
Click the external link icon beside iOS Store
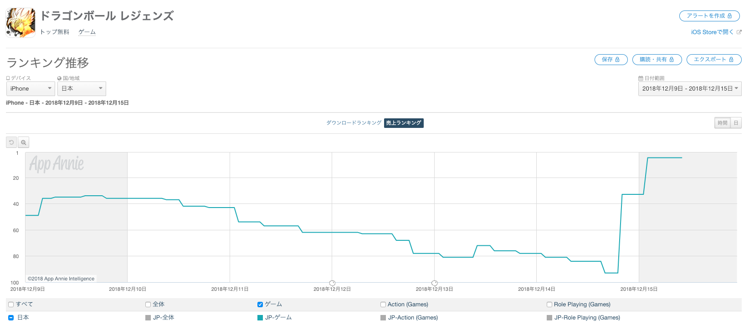tap(739, 32)
